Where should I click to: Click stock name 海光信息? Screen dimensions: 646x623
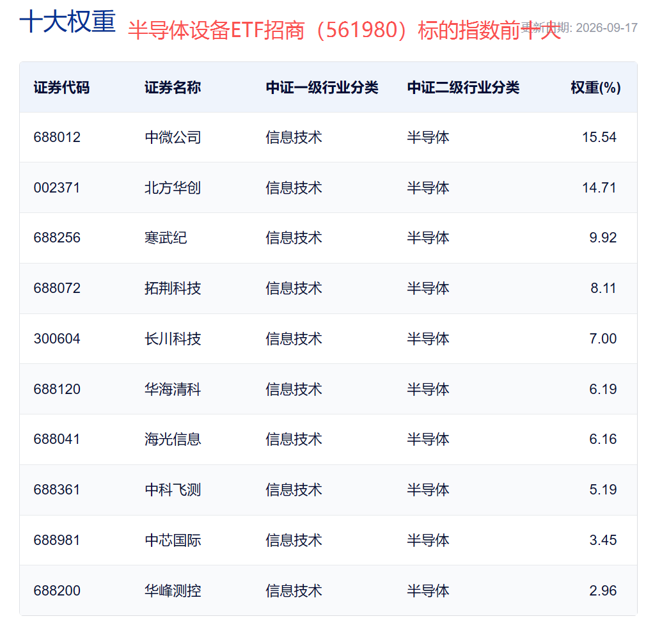tap(173, 439)
